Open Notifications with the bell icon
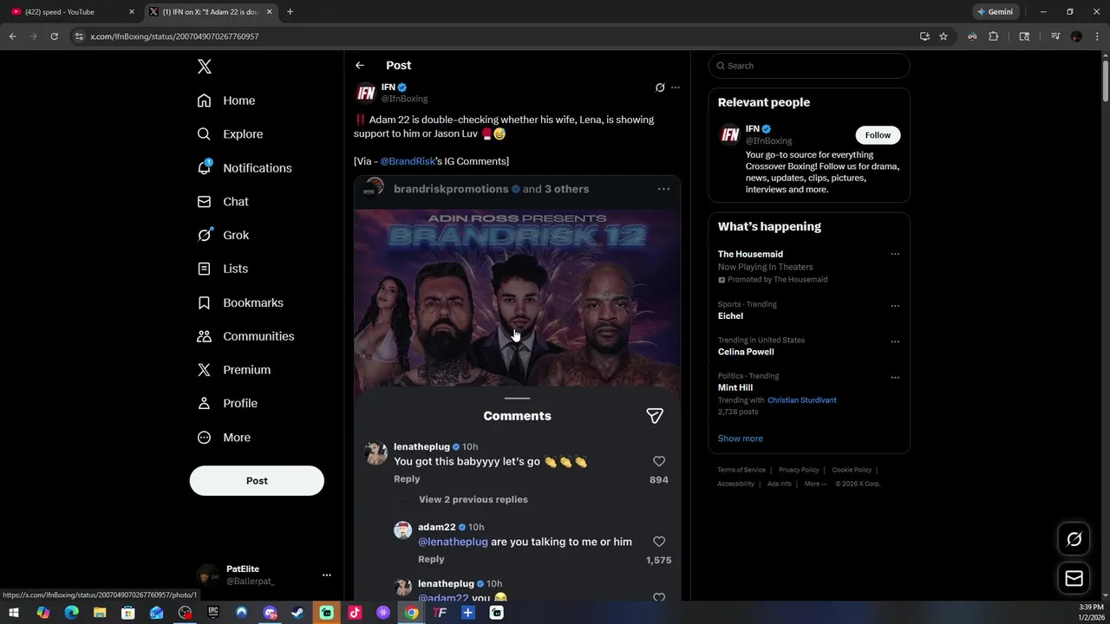The height and width of the screenshot is (624, 1110). pos(245,168)
